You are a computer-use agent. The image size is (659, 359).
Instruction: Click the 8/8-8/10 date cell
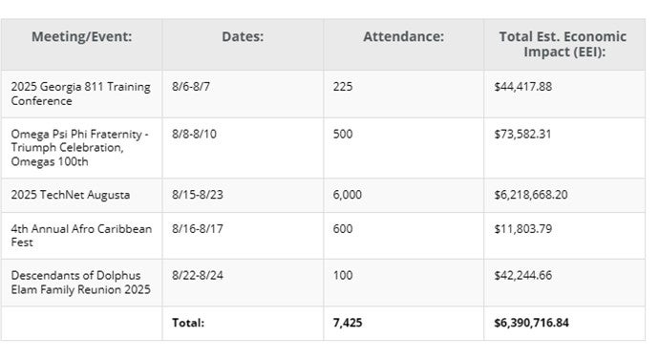point(194,134)
